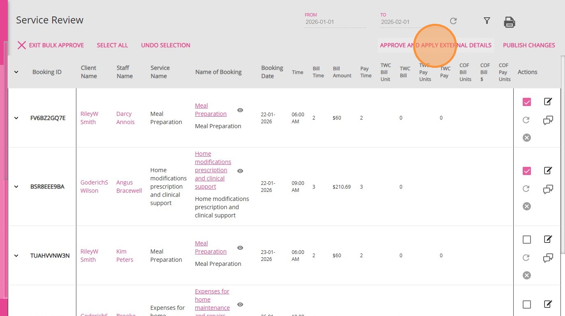Tick the checkbox for booking TUAHVVNW3N
Image resolution: width=565 pixels, height=316 pixels.
click(527, 240)
